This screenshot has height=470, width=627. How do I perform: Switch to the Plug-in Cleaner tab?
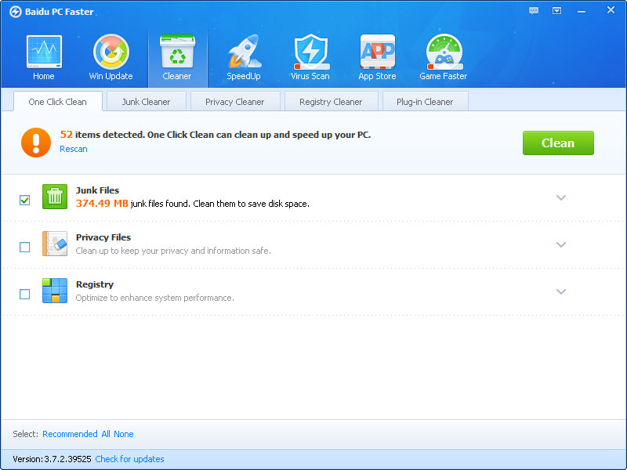425,102
